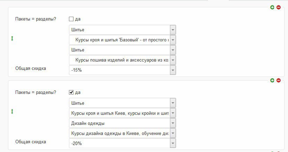Open the 'Дизайн одежды' dropdown
The width and height of the screenshot is (288, 152).
coord(173,123)
